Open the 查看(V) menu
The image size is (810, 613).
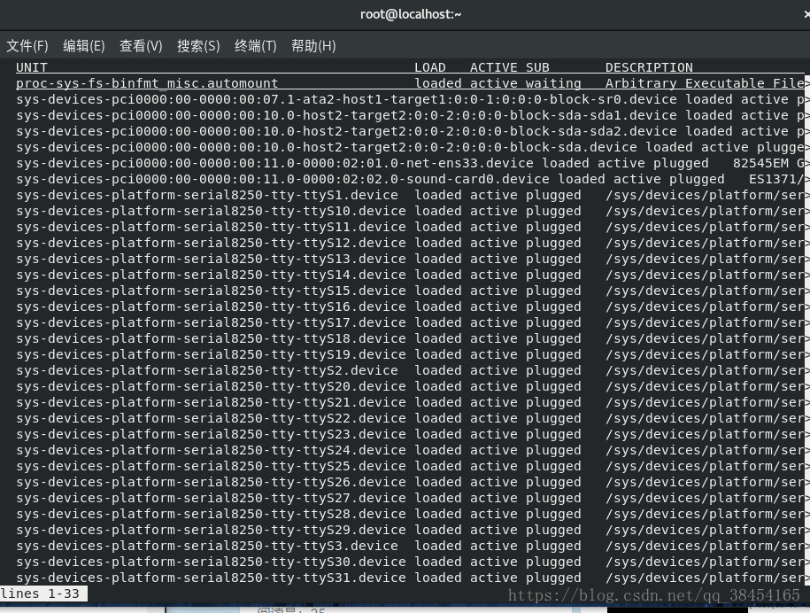pos(141,46)
